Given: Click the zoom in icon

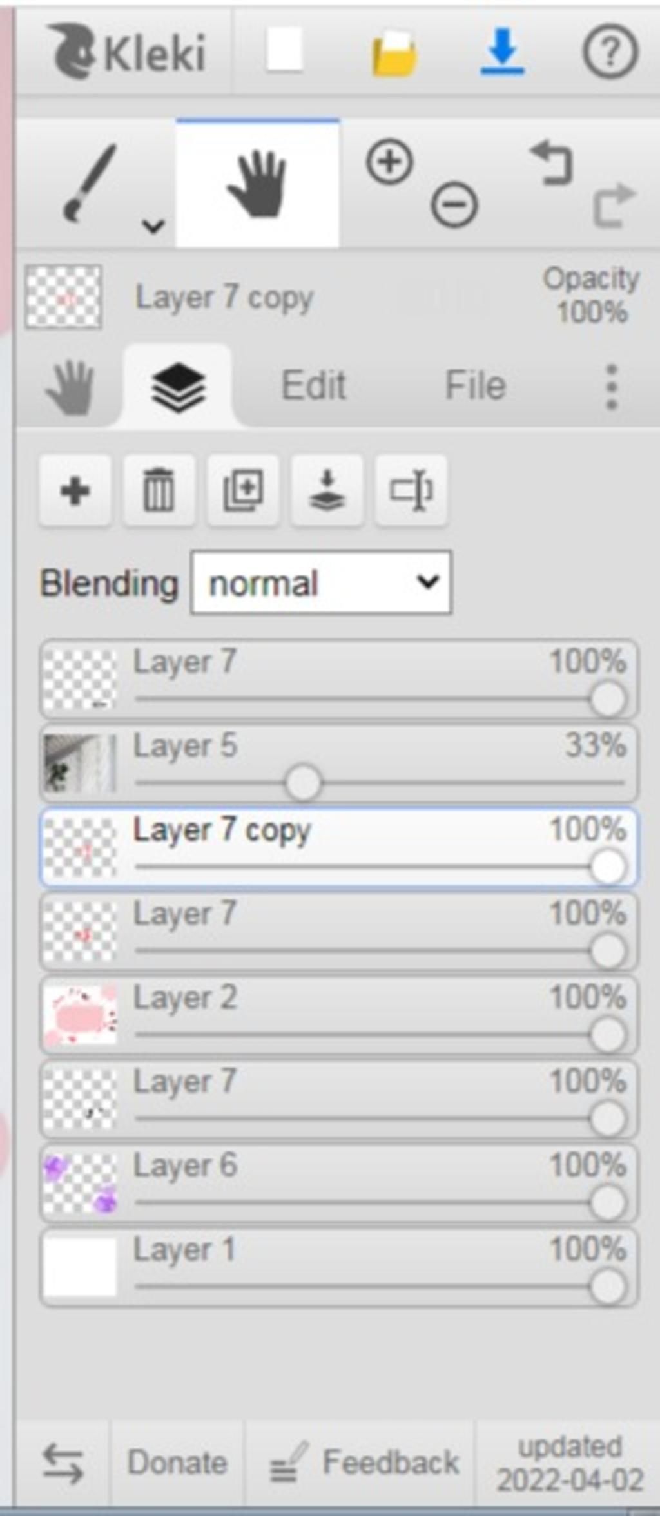Looking at the screenshot, I should (389, 161).
